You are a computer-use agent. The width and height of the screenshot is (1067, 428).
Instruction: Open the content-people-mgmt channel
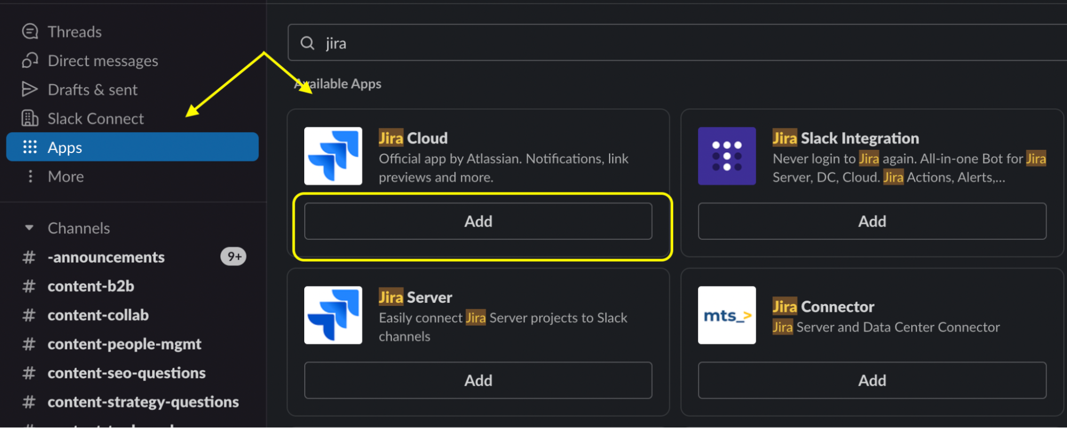click(x=124, y=344)
